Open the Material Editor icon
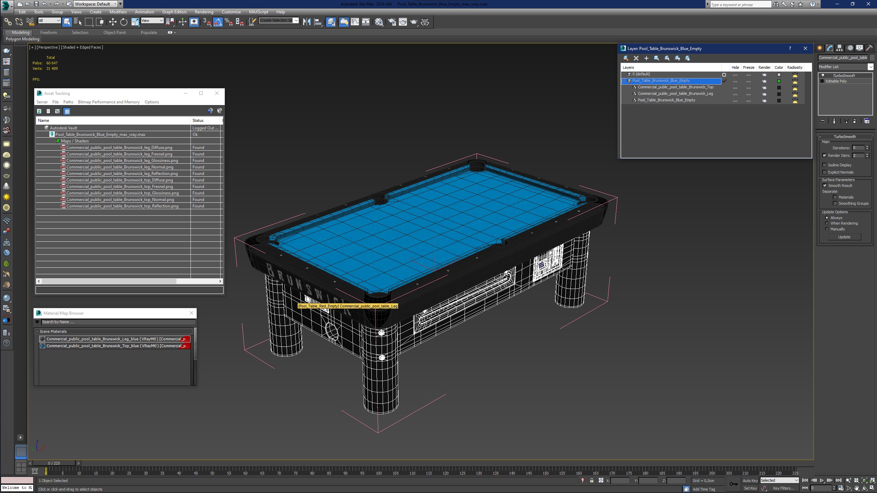This screenshot has width=877, height=493. pyautogui.click(x=379, y=22)
